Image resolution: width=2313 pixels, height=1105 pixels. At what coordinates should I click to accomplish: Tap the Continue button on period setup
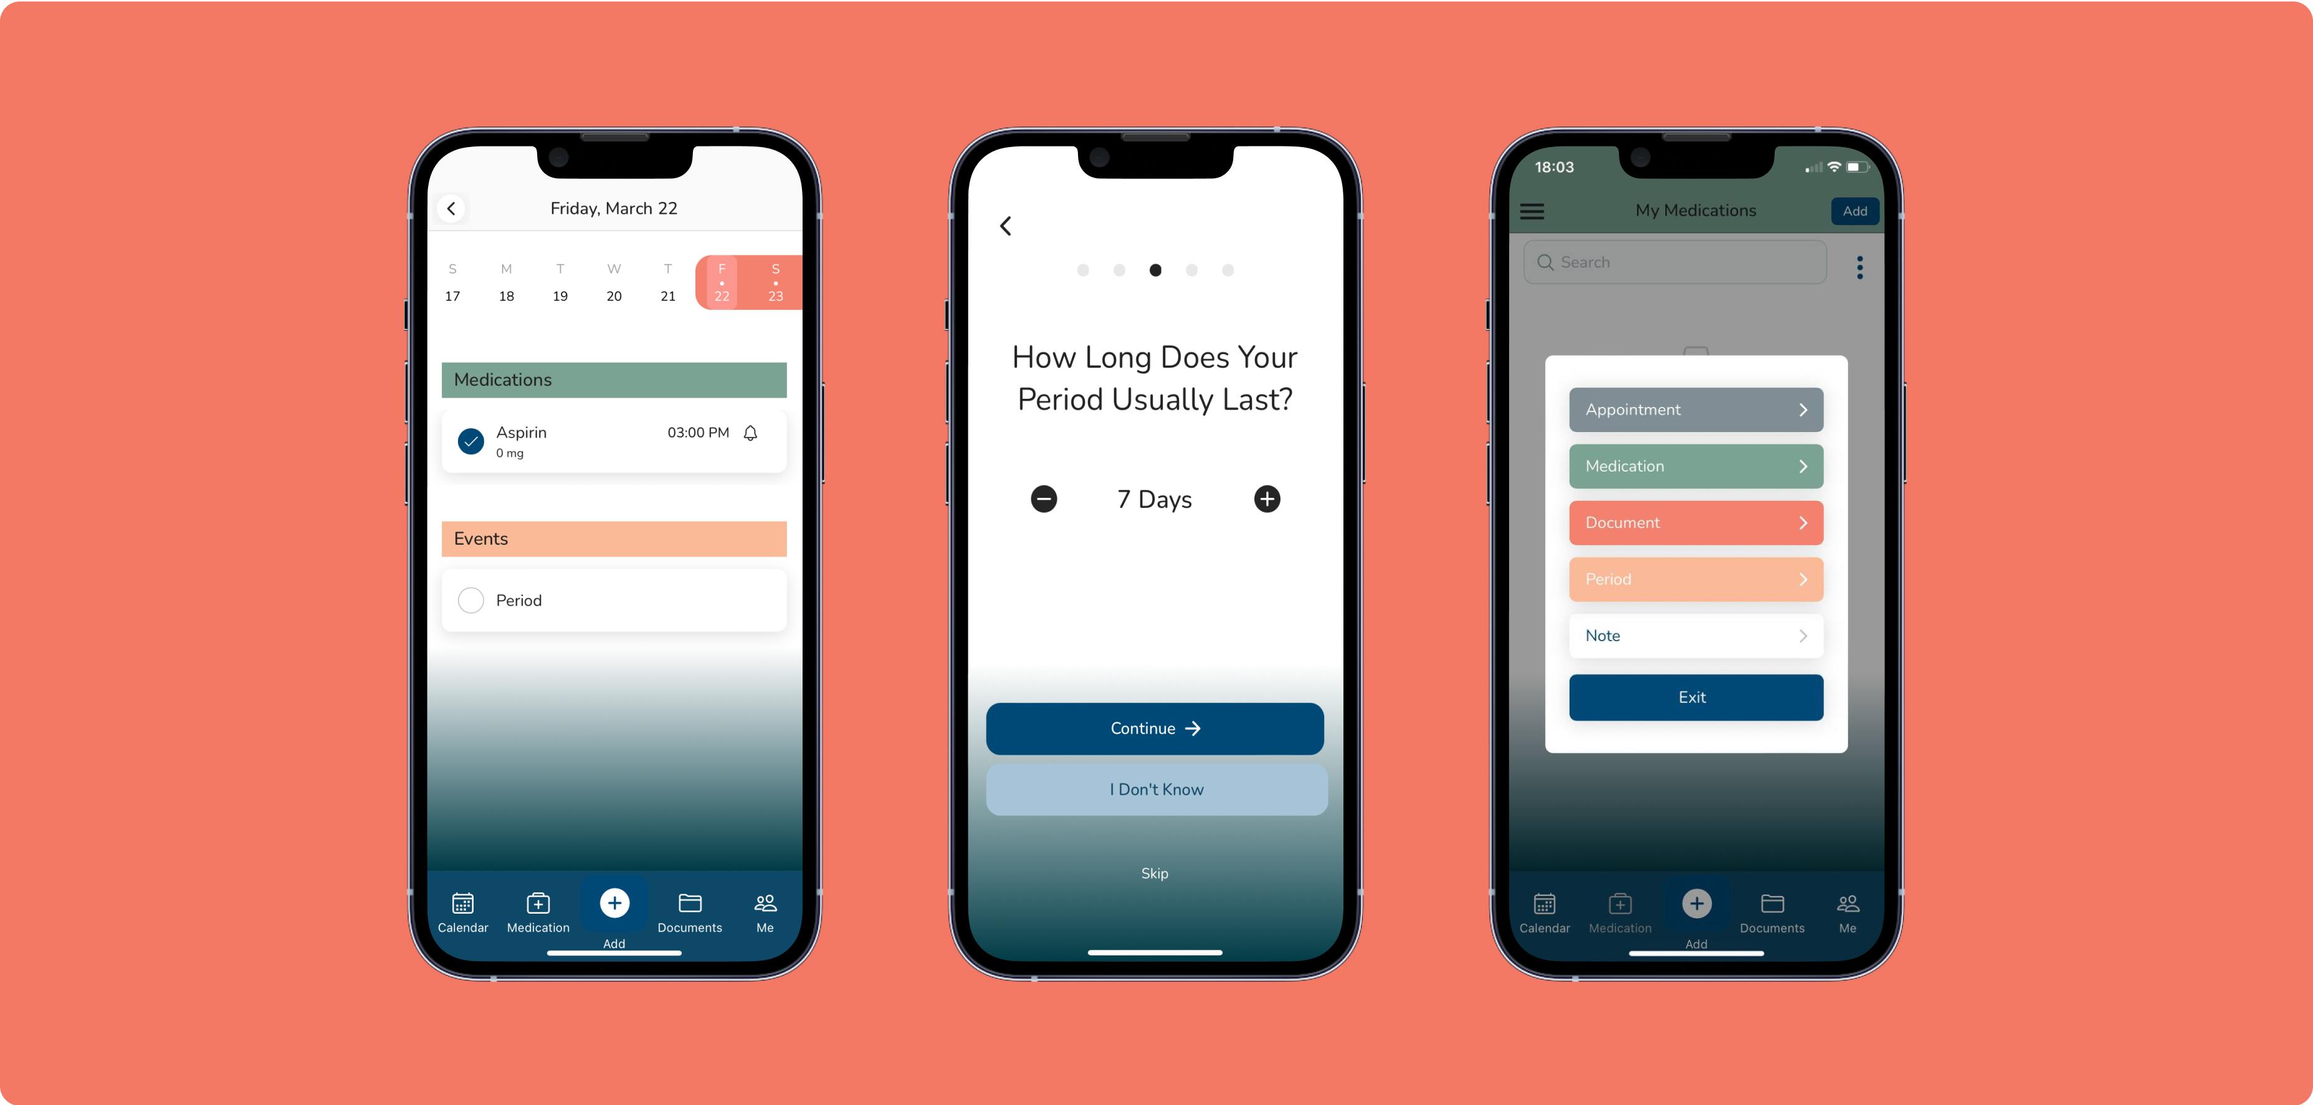point(1156,727)
